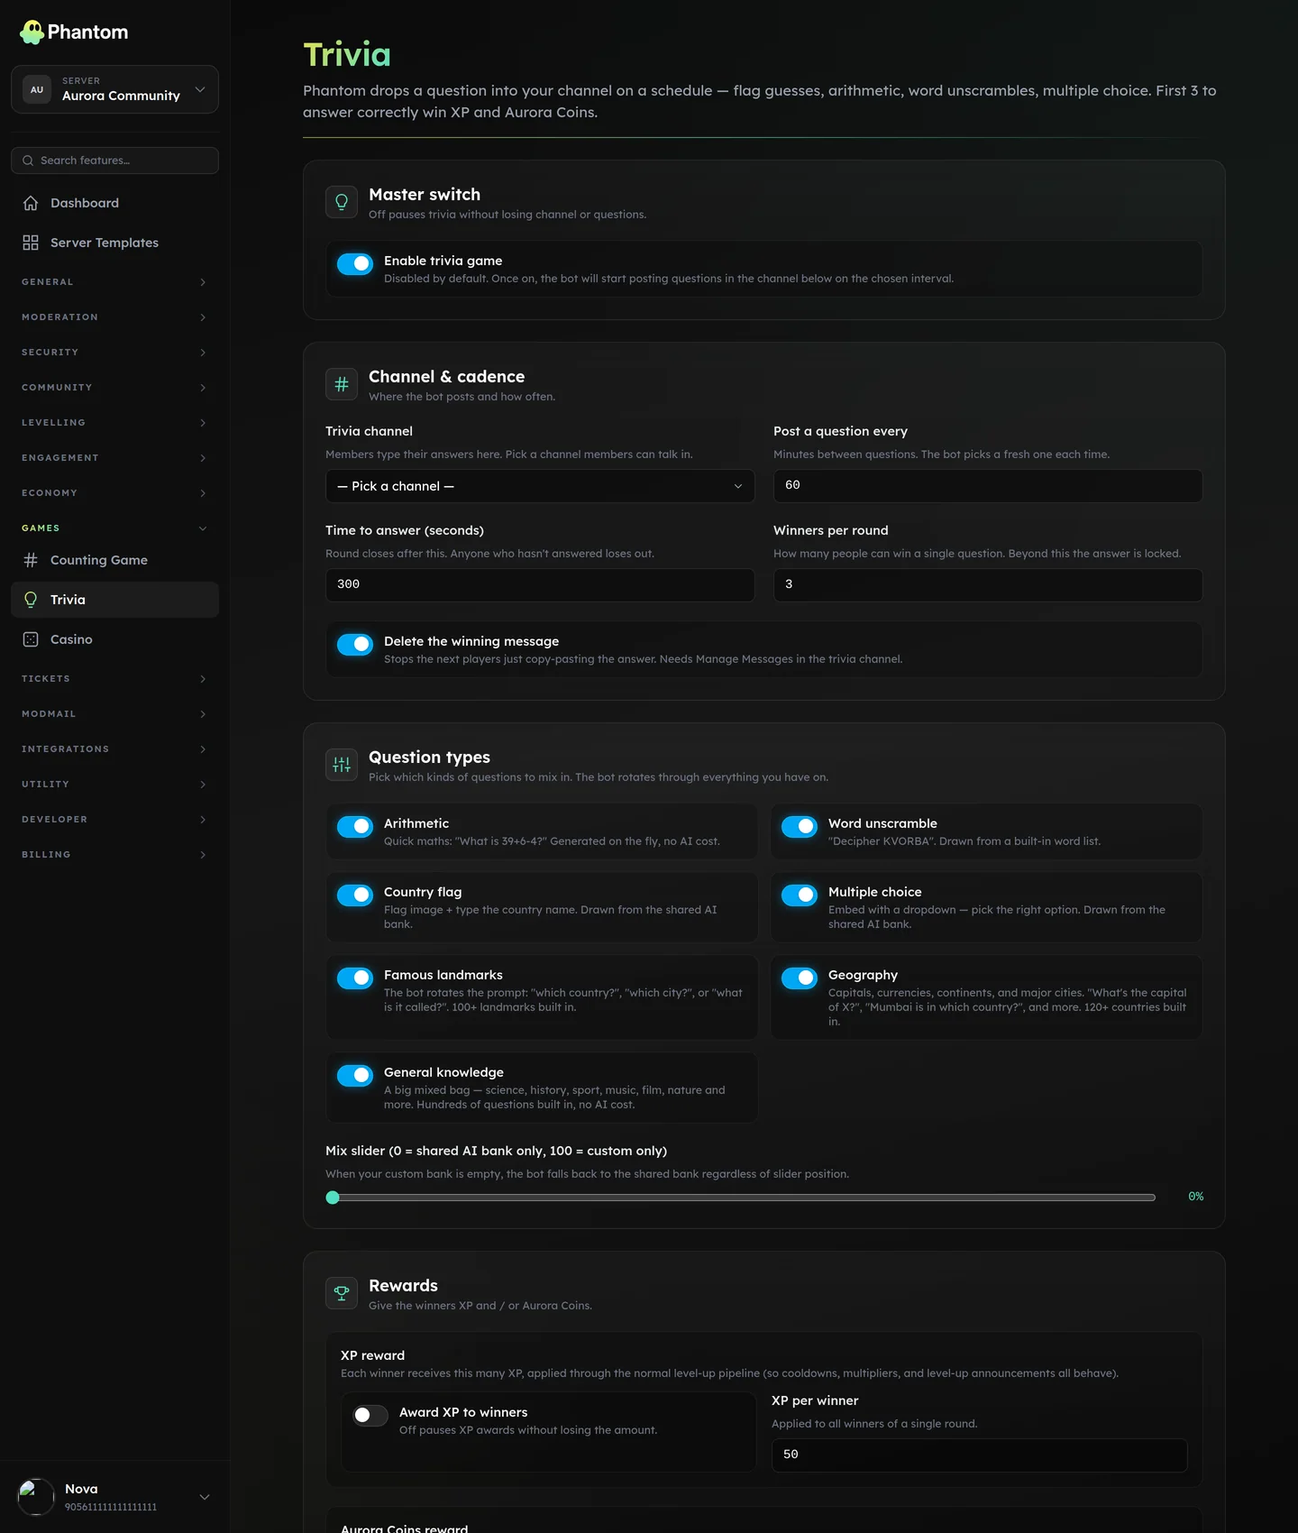Disable the Multiple choice toggle

click(x=800, y=895)
